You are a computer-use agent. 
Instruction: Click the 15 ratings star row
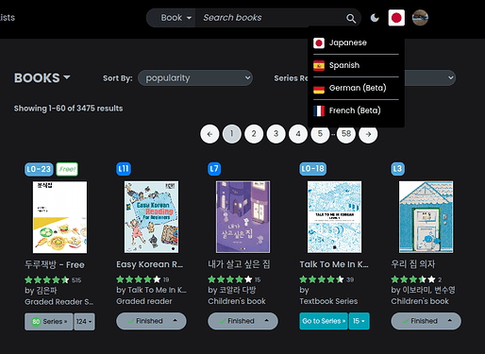234,279
